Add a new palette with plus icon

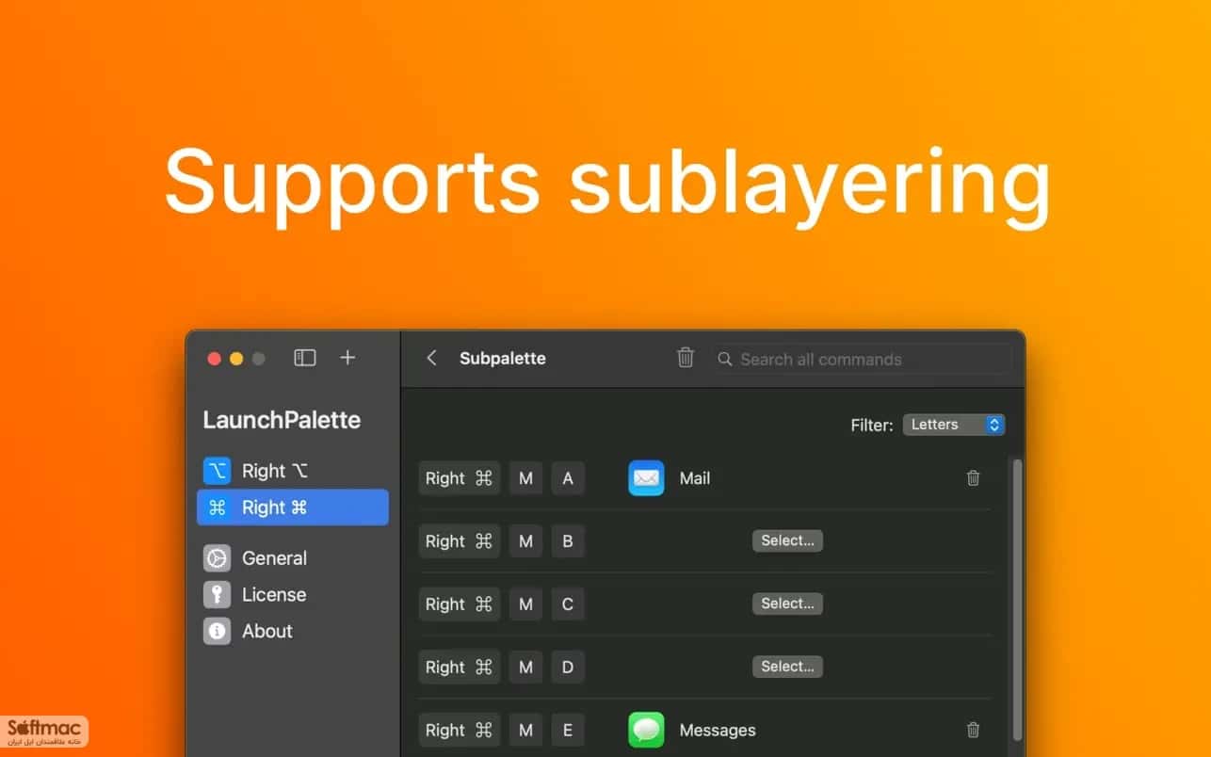point(347,358)
